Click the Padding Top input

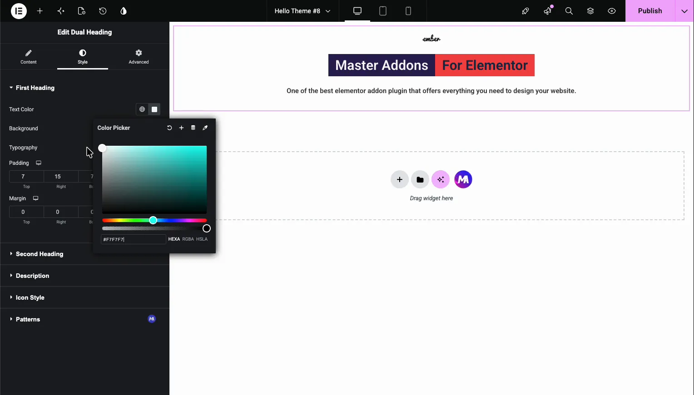(x=26, y=176)
